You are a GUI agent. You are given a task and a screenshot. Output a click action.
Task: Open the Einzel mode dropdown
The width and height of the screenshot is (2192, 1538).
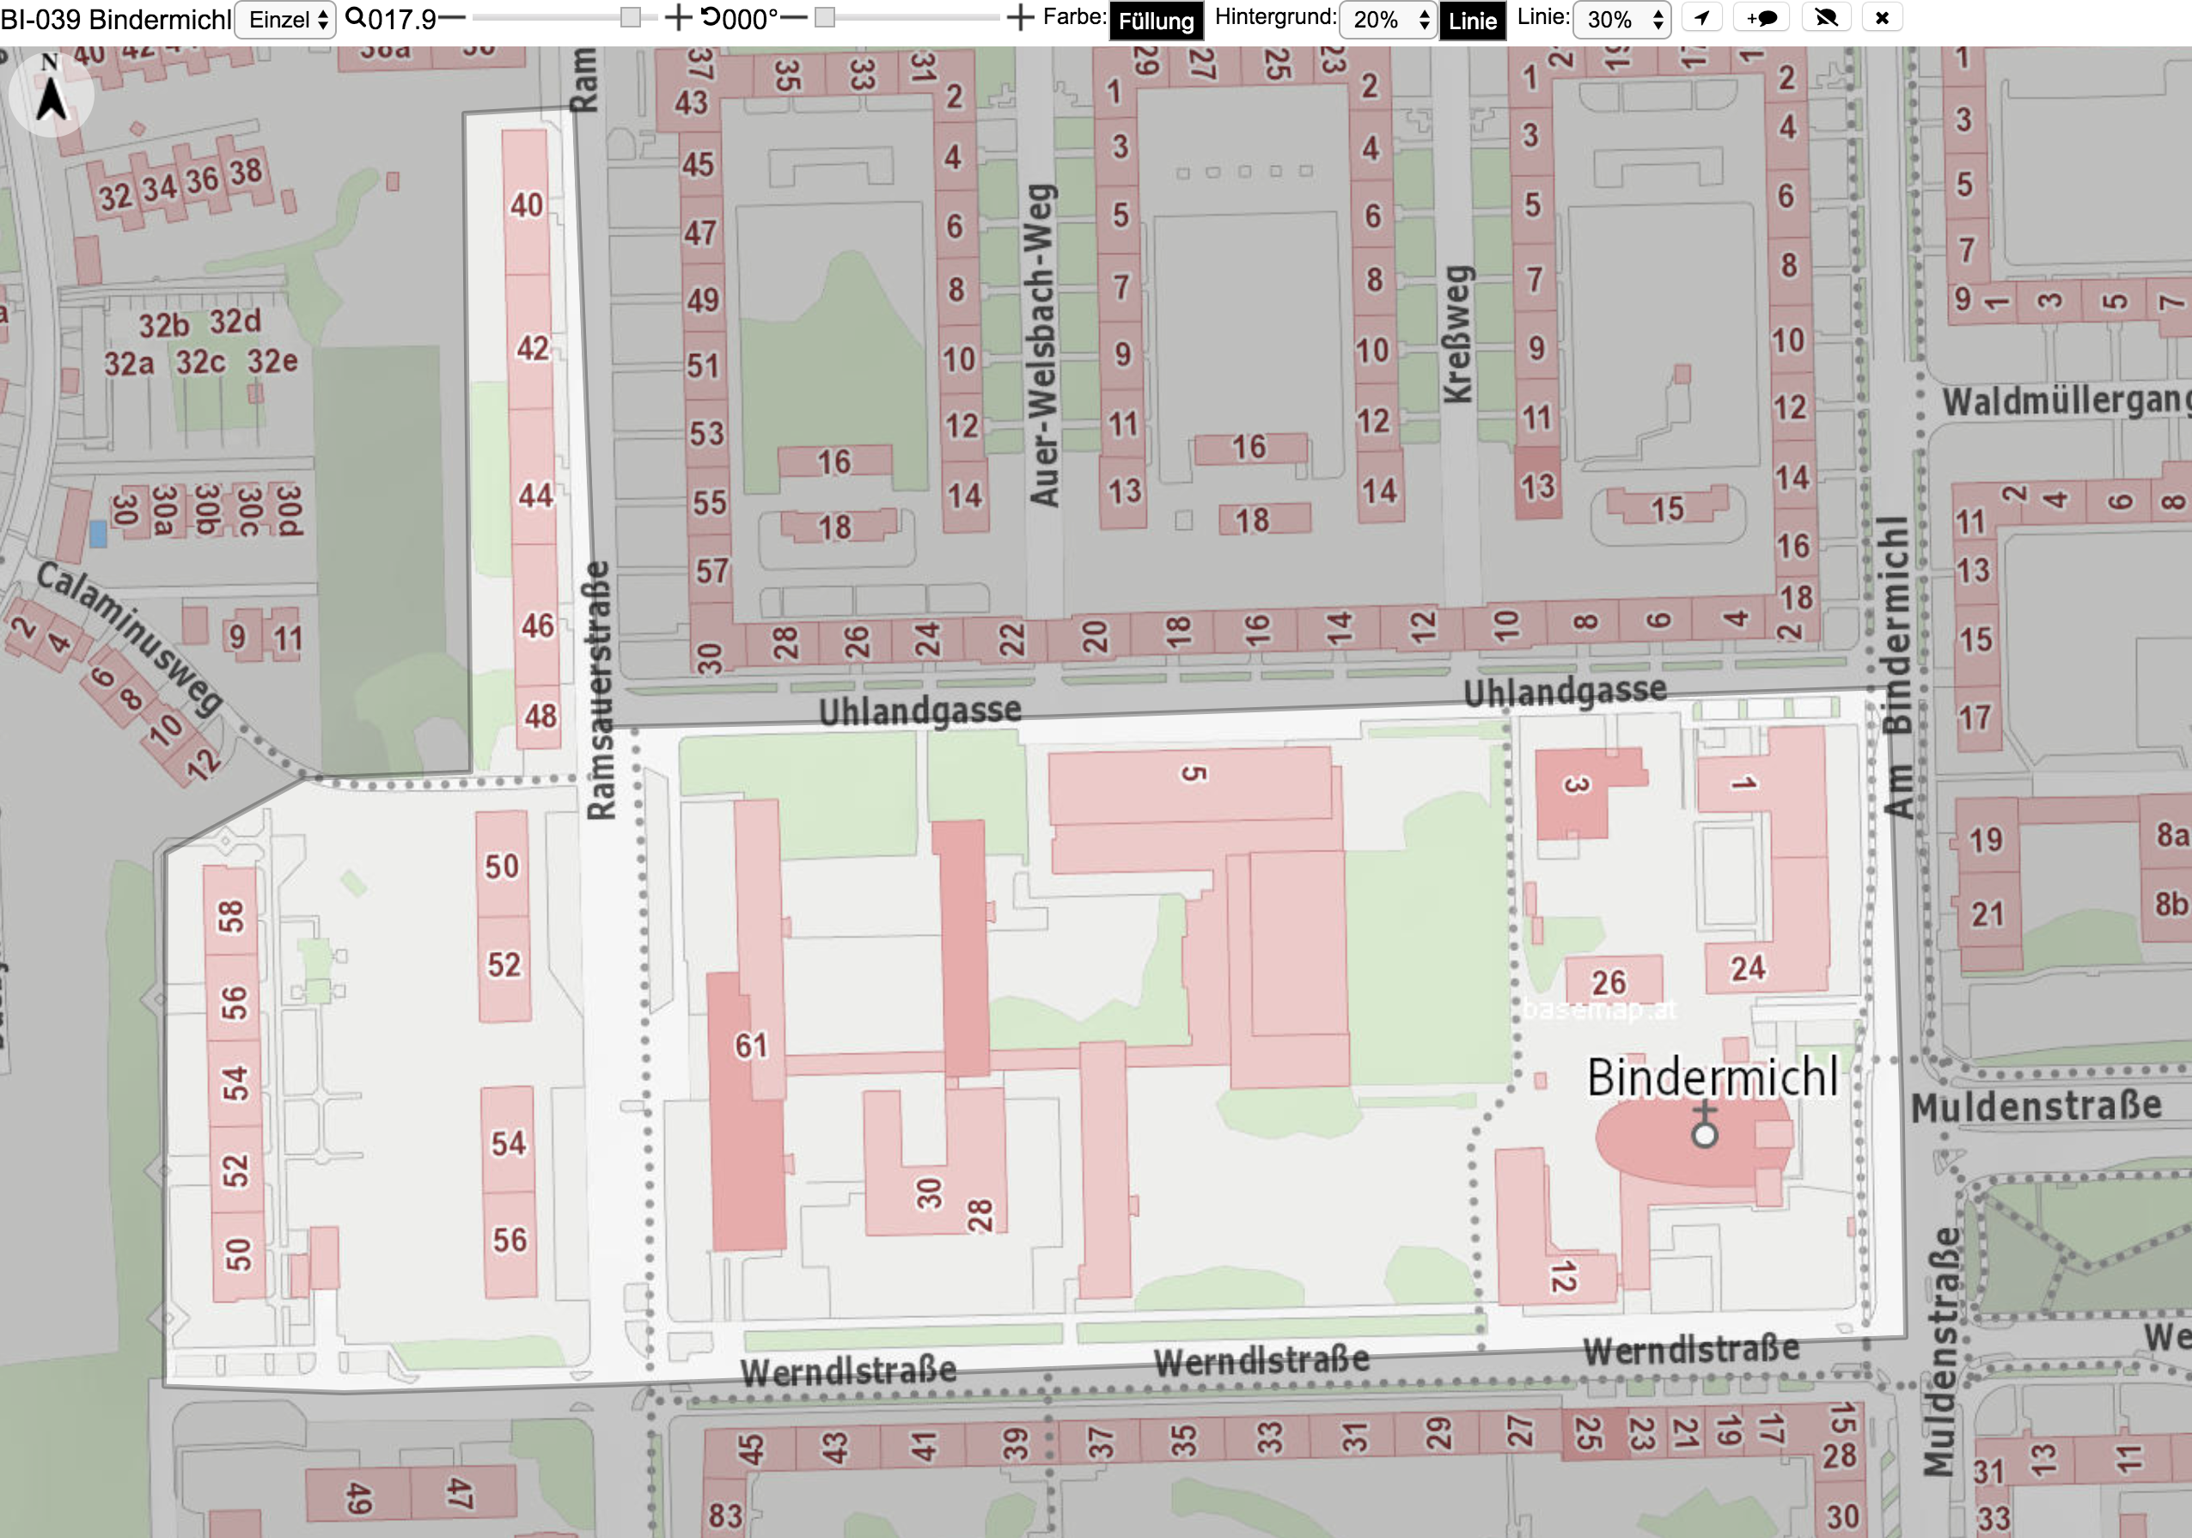[286, 19]
